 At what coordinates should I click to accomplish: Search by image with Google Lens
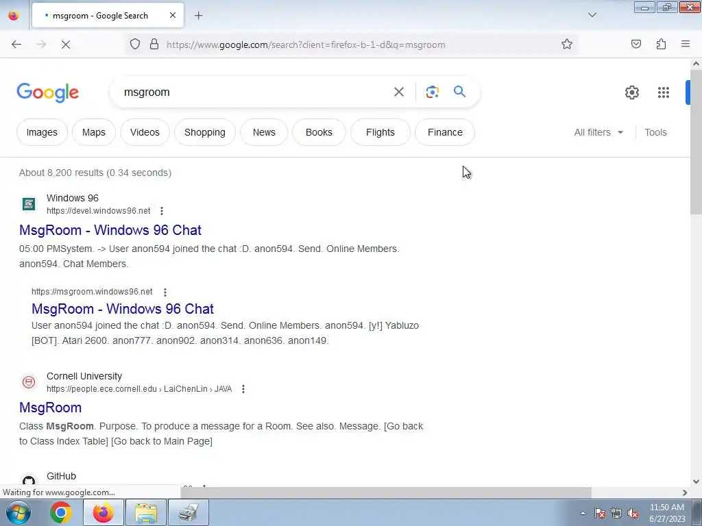point(432,92)
